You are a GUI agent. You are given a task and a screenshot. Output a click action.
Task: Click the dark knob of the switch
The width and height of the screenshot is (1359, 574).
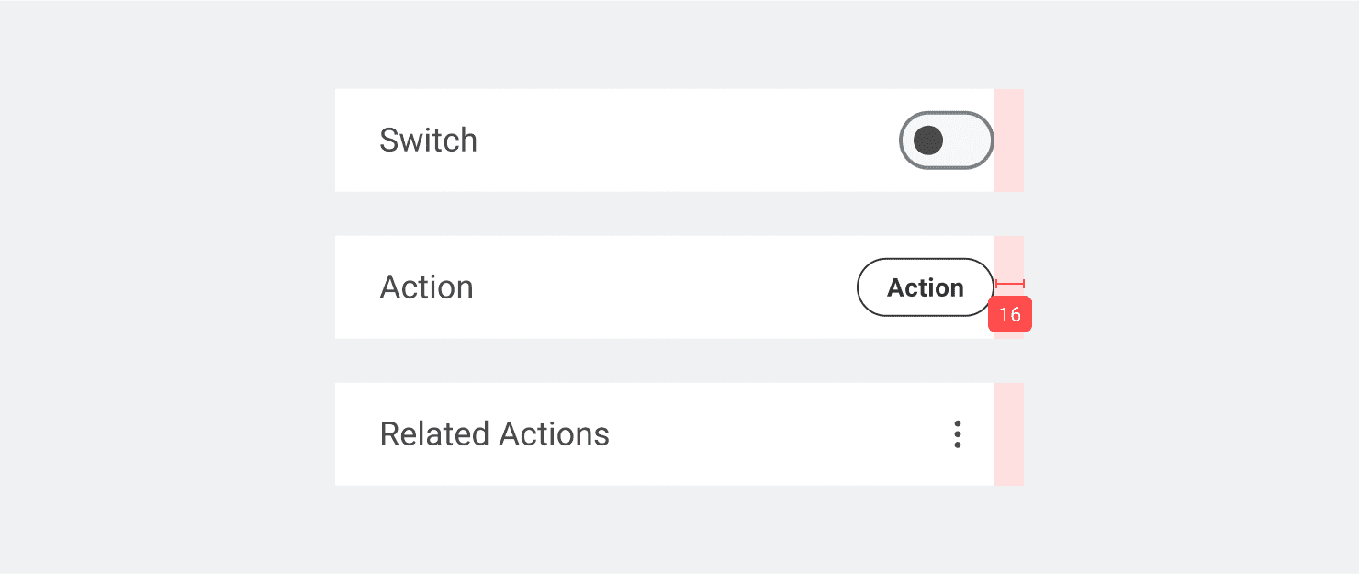click(x=928, y=141)
